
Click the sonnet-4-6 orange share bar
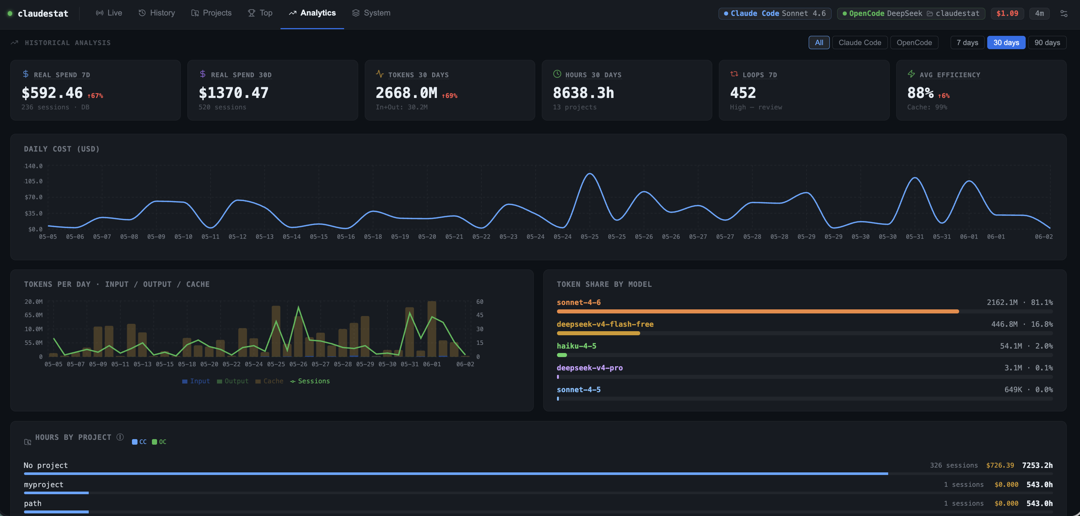point(758,312)
